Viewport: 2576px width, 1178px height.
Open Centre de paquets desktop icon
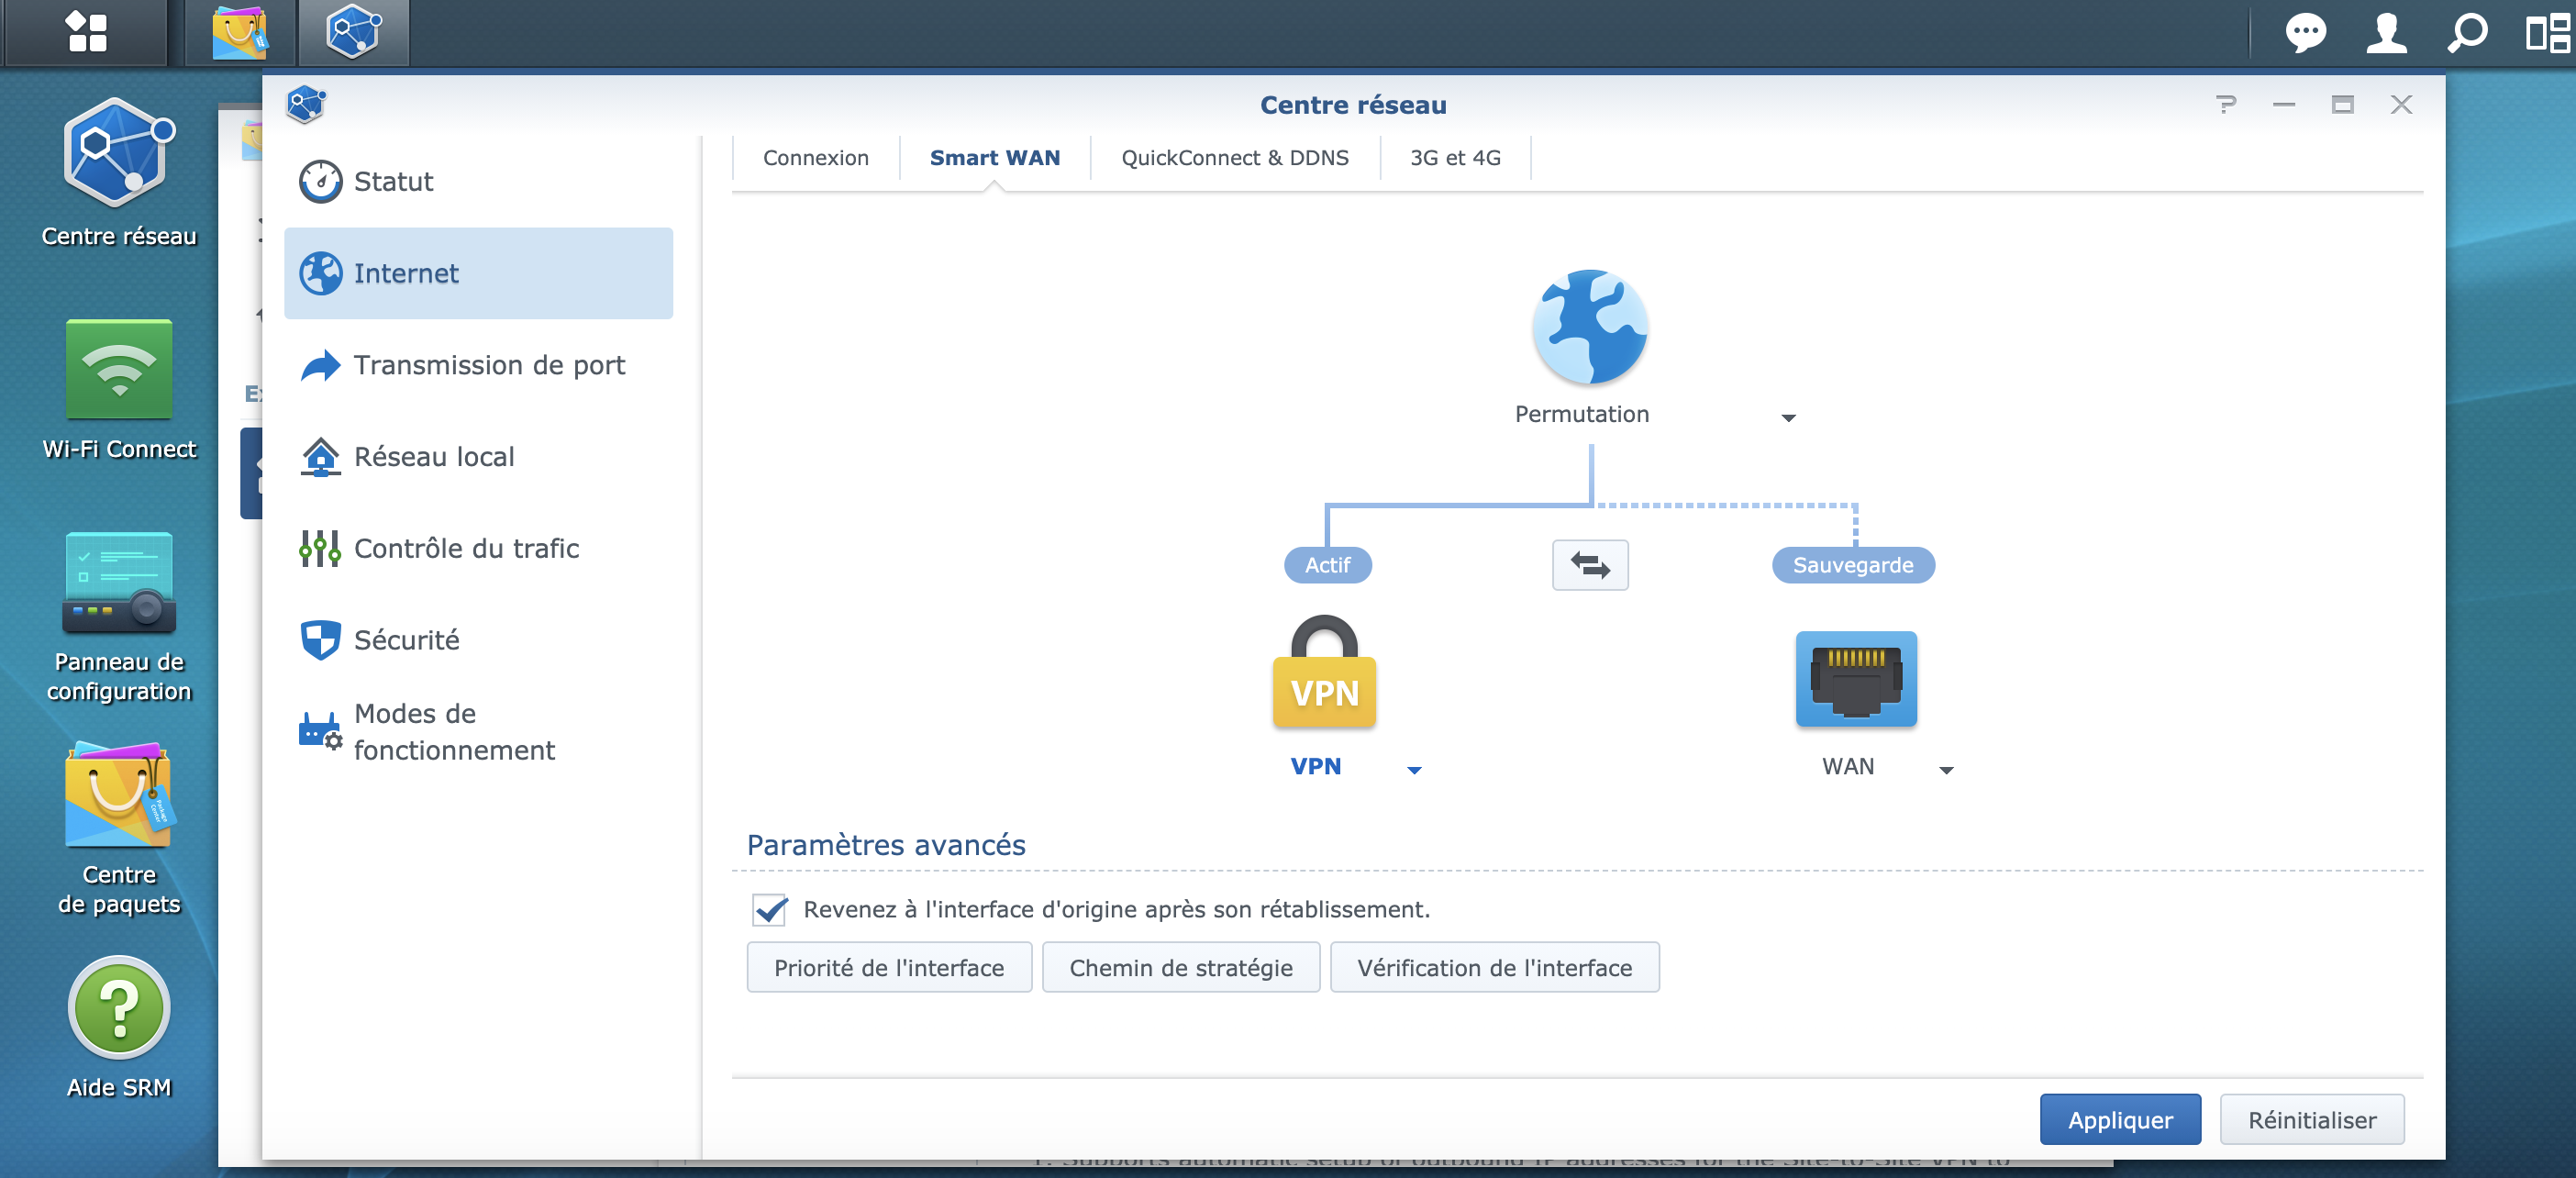pos(119,795)
